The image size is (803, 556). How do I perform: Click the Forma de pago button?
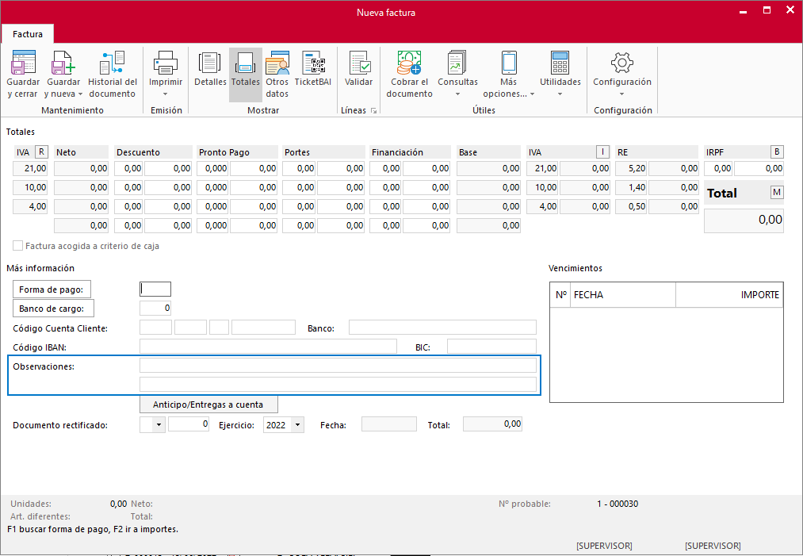click(x=52, y=290)
